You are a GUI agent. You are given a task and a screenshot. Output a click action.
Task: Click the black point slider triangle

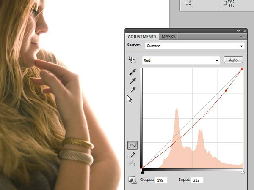coord(143,172)
